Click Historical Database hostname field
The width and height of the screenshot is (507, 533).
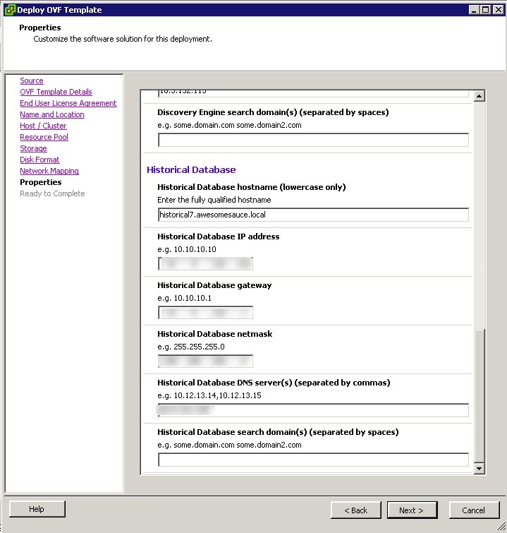click(313, 215)
